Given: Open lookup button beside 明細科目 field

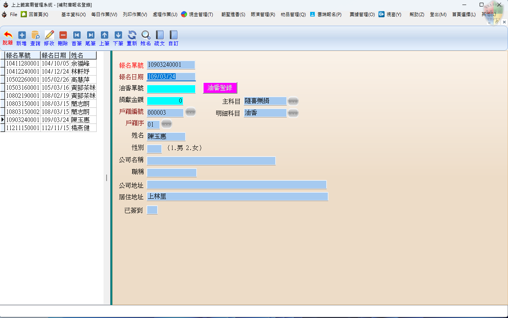Looking at the screenshot, I should click(293, 113).
